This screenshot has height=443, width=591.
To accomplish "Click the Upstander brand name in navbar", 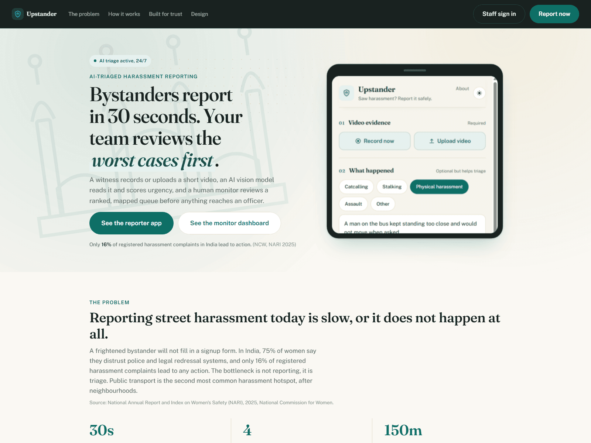I will click(x=41, y=14).
